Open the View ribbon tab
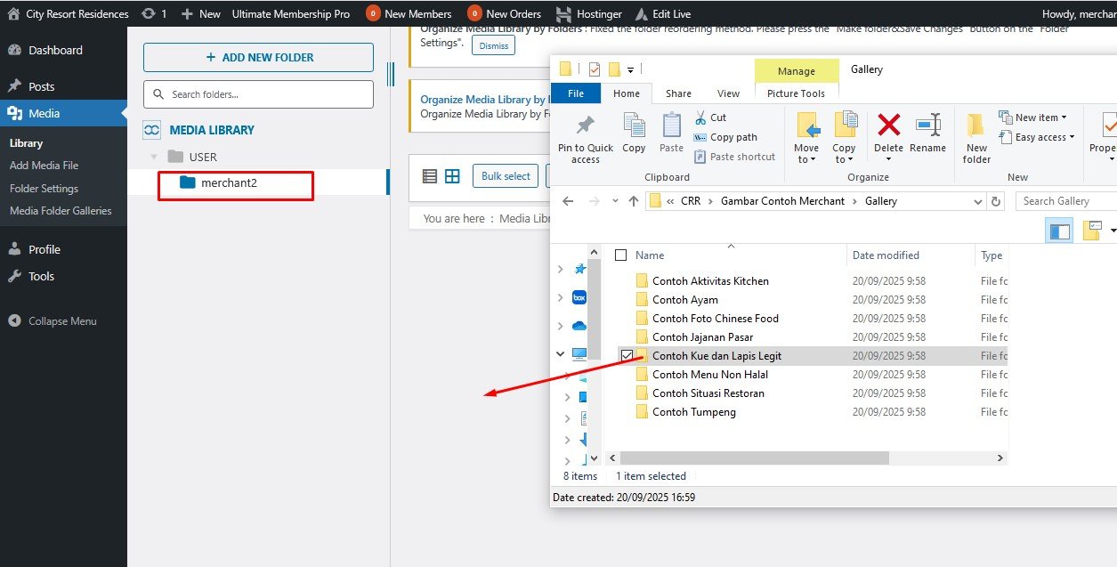The width and height of the screenshot is (1117, 567). (x=728, y=93)
